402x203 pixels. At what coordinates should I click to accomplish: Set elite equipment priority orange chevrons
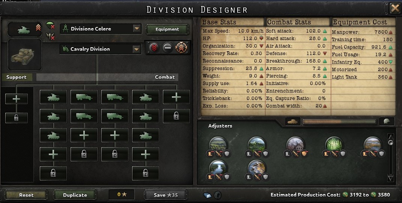pyautogui.click(x=181, y=48)
